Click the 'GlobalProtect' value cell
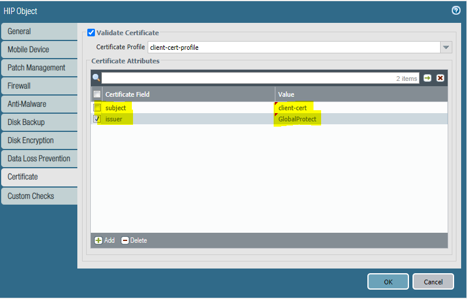Image resolution: width=467 pixels, height=299 pixels. tap(362, 119)
